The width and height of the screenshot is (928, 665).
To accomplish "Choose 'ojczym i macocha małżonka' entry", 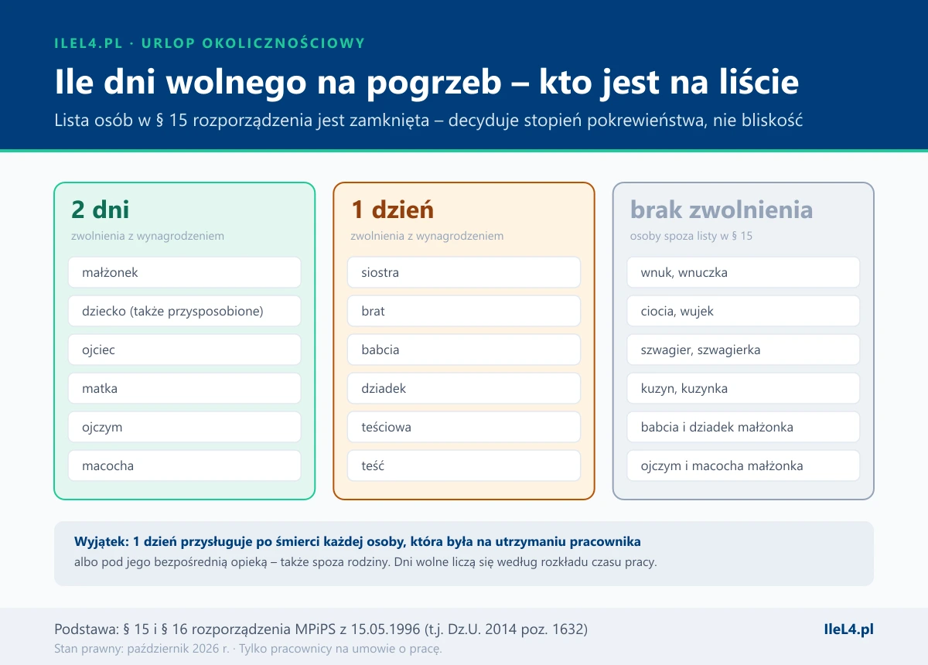I will (x=743, y=465).
